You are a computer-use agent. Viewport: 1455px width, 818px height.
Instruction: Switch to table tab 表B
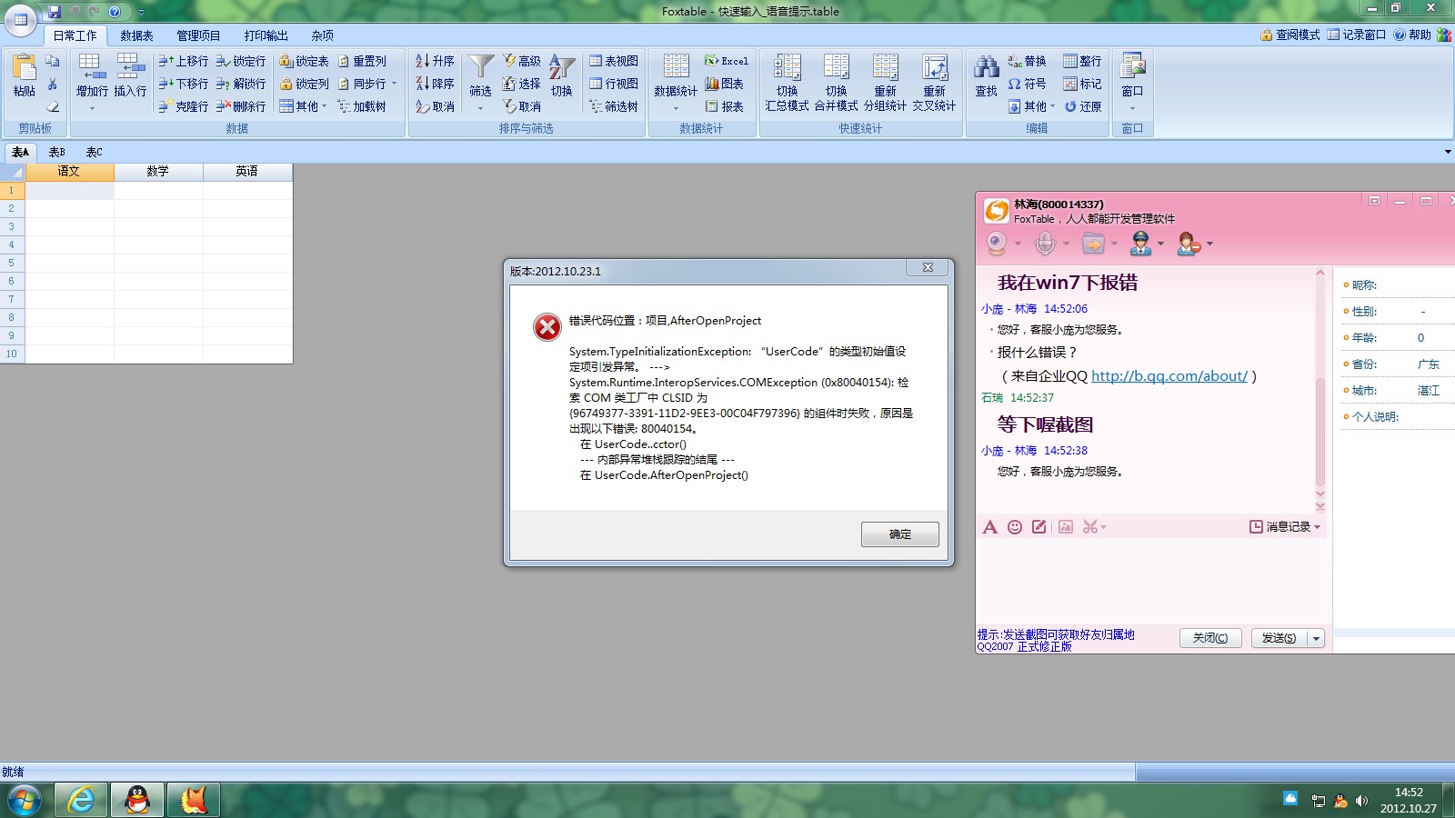click(56, 152)
